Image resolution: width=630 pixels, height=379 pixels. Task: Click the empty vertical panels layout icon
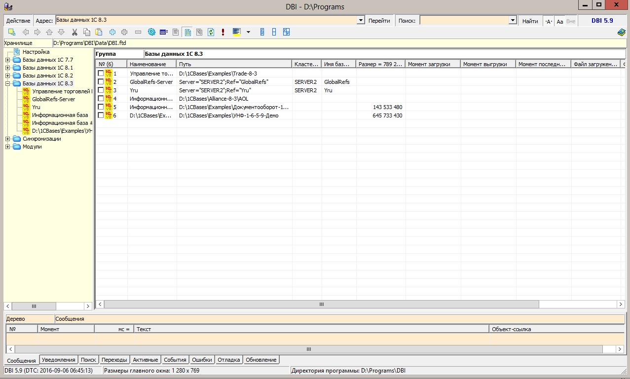pyautogui.click(x=274, y=32)
